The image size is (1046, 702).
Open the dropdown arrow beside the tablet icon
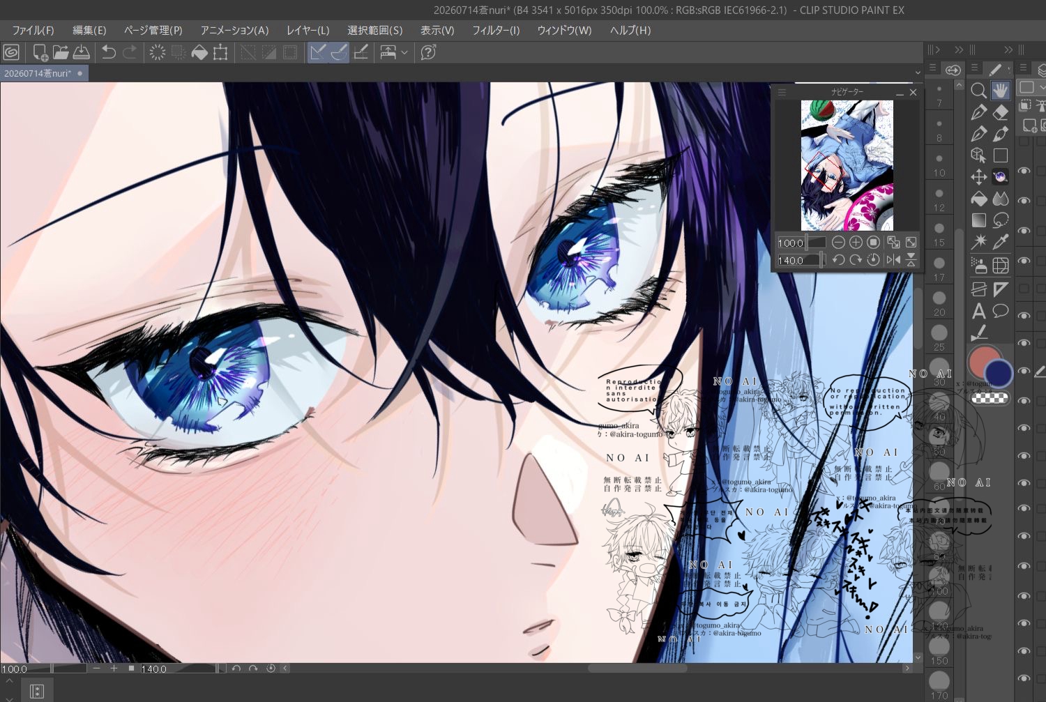click(404, 52)
